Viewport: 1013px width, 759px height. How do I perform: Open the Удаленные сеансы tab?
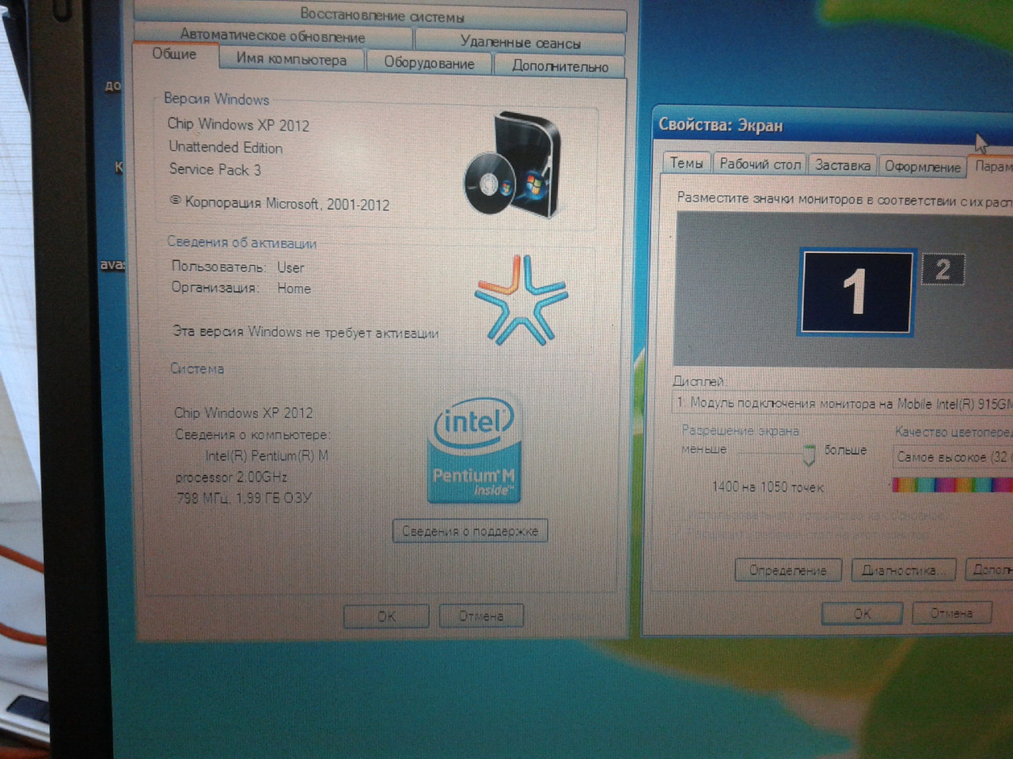tap(520, 42)
